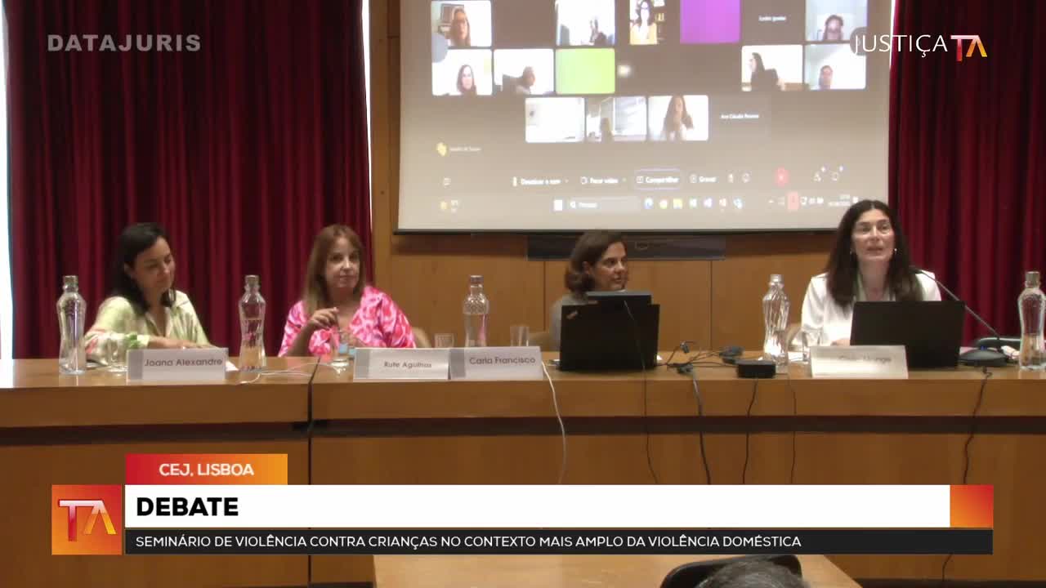1046x588 pixels.
Task: Click the participants icon right of leave button
Action: 816,176
